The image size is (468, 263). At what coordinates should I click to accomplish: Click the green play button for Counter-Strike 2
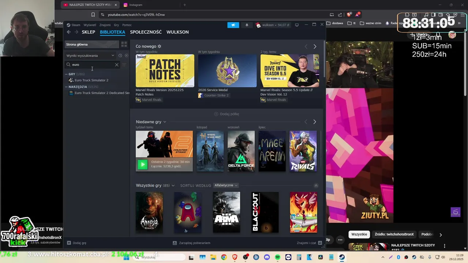143,164
